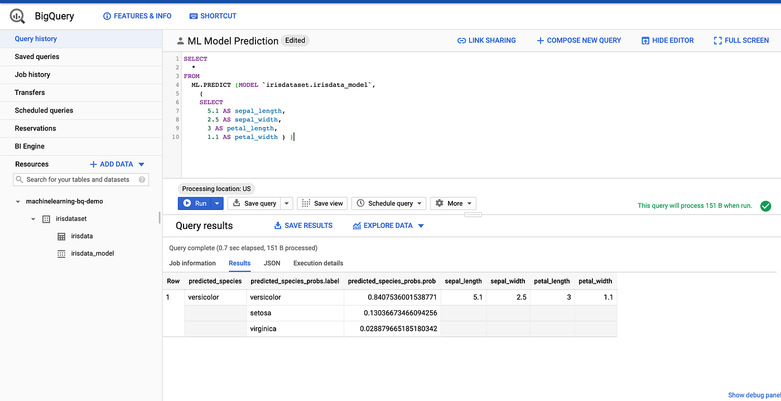The width and height of the screenshot is (781, 401).
Task: Click the irisdata_model model icon
Action: click(x=62, y=253)
